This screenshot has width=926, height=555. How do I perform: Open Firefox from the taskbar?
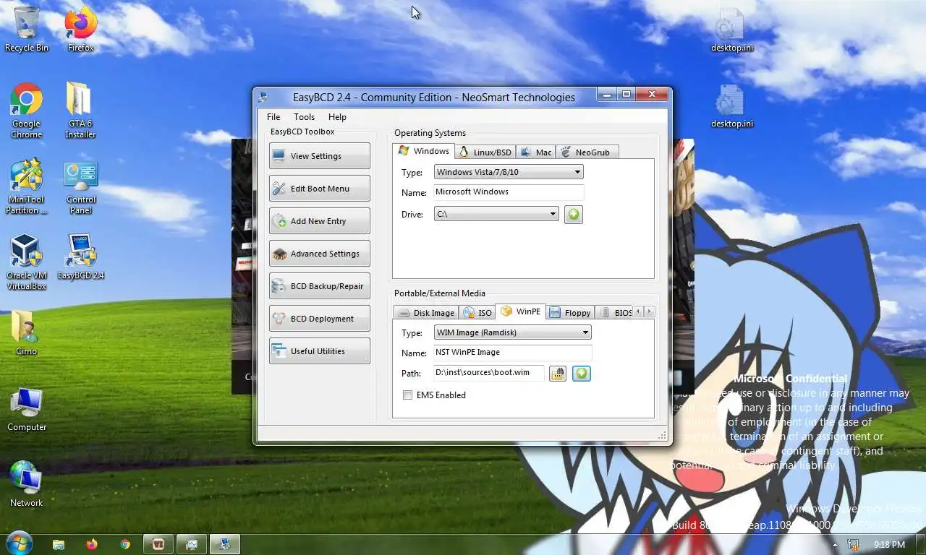pos(92,544)
